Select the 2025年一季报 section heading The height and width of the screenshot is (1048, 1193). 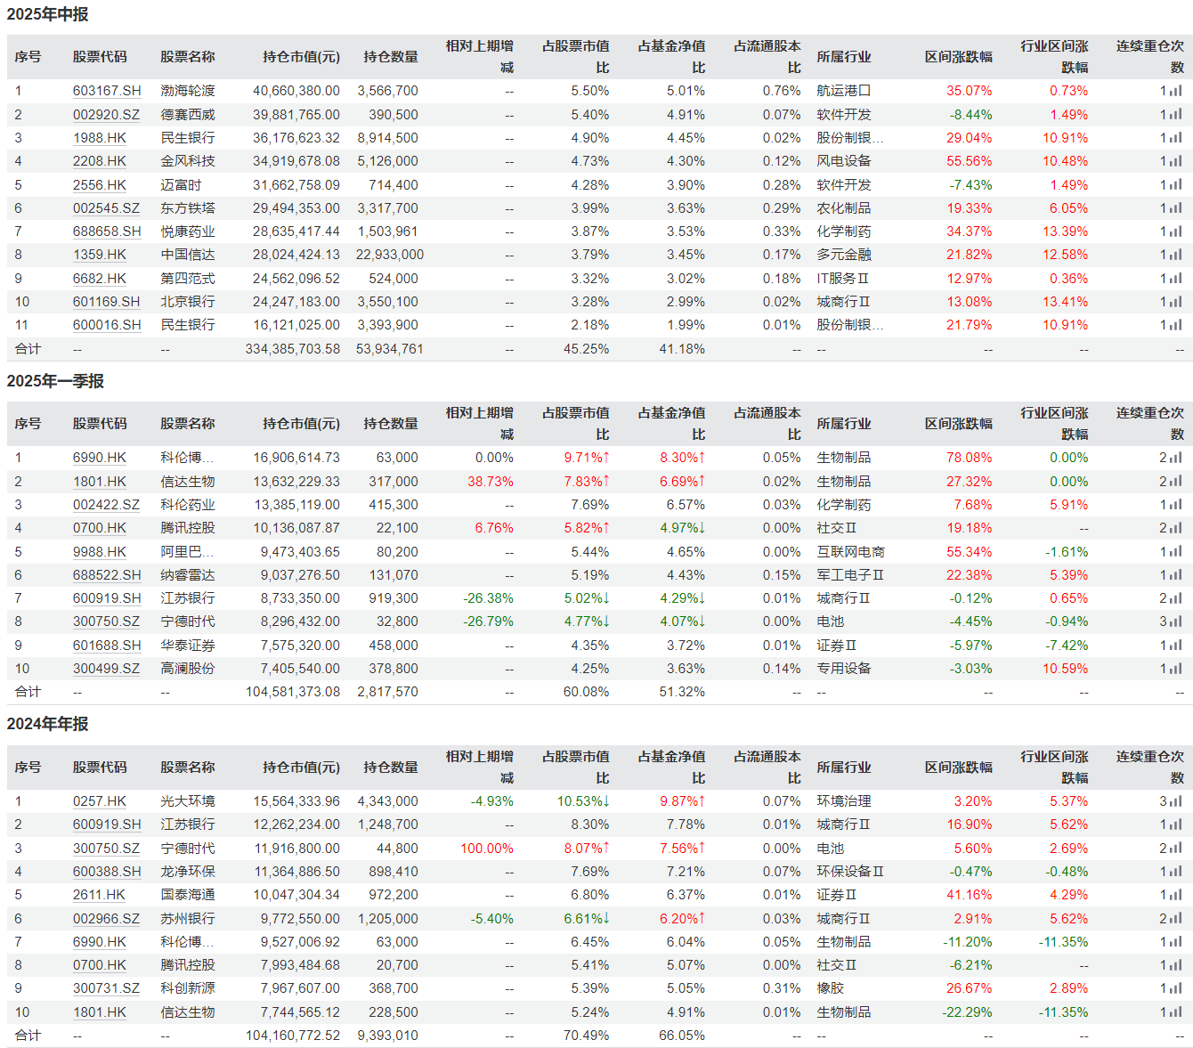[55, 381]
